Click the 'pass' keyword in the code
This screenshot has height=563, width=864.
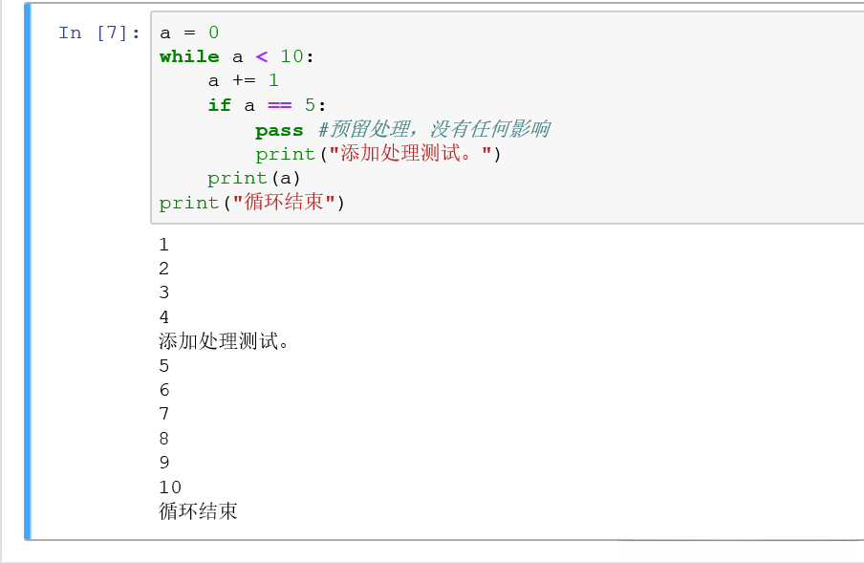[279, 130]
